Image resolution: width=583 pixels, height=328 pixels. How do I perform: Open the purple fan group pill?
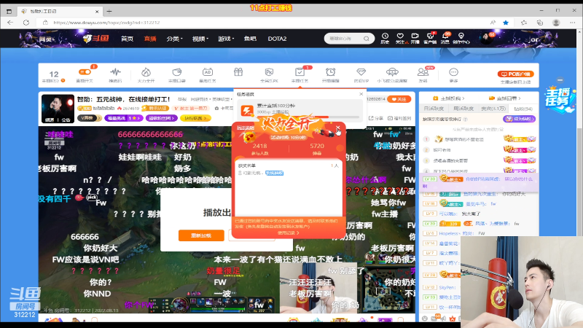tap(161, 118)
